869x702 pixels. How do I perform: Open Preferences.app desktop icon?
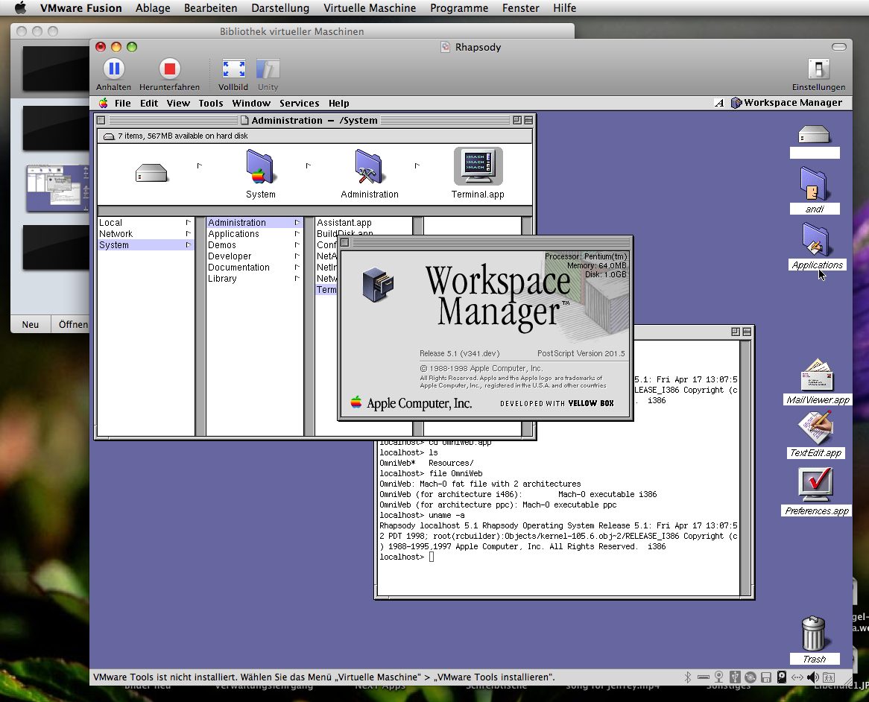[x=815, y=485]
